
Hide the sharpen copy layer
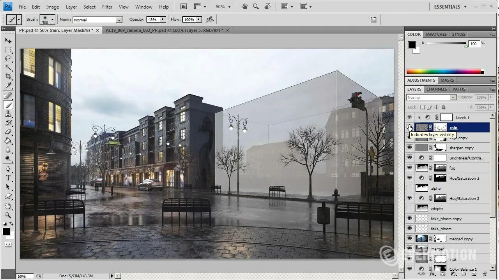coord(409,147)
